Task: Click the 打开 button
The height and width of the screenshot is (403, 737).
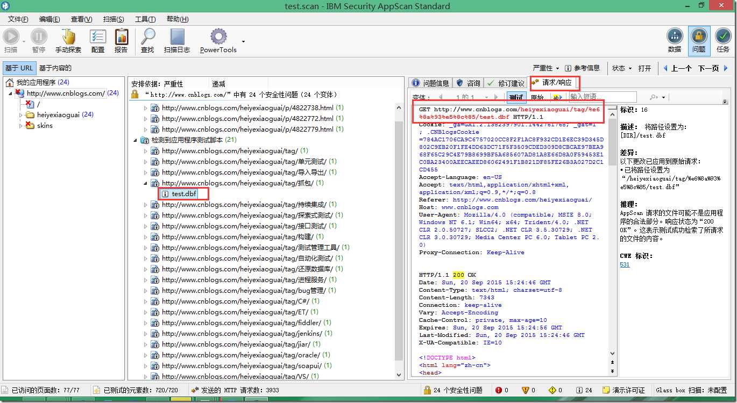Action: (644, 68)
